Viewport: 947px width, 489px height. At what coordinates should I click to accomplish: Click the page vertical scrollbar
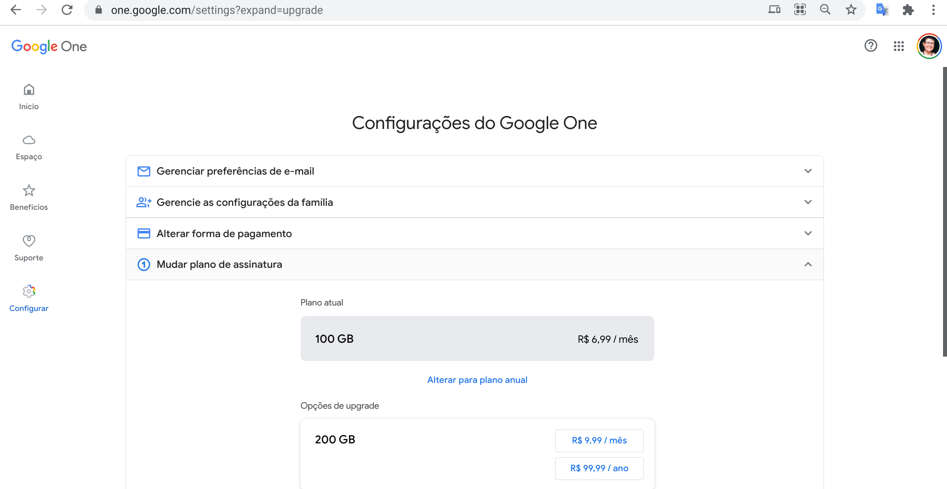[945, 211]
